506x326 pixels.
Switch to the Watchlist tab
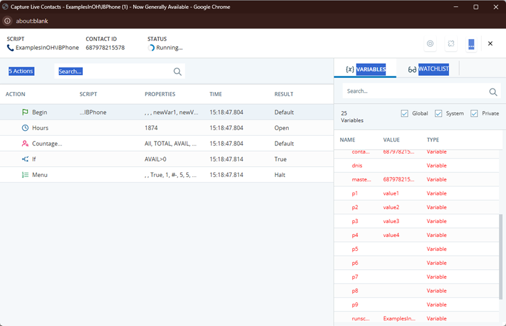pyautogui.click(x=428, y=69)
